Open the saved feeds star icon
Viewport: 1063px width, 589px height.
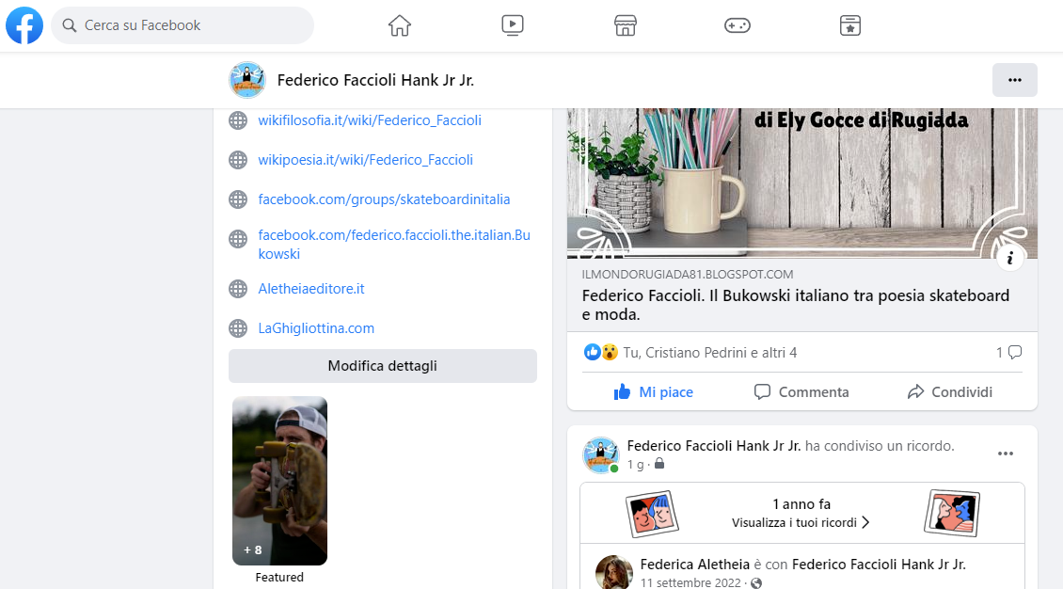tap(849, 25)
